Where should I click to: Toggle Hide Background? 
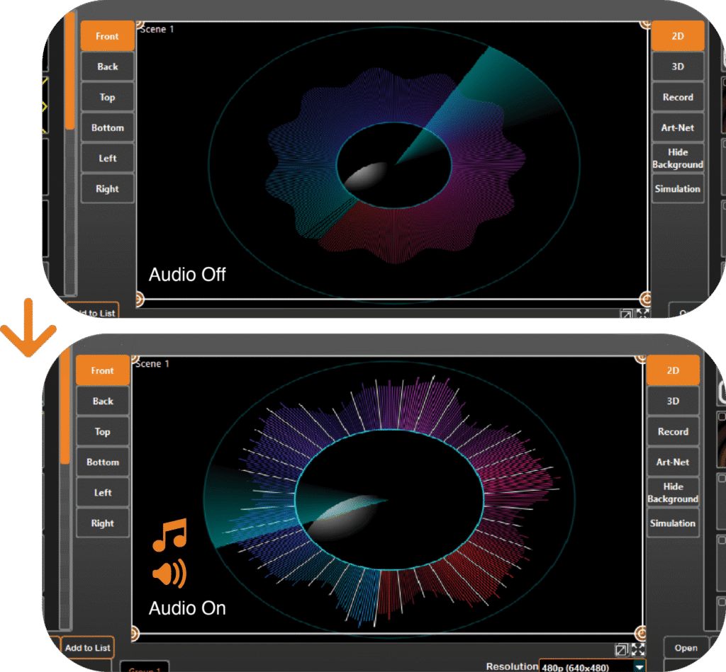point(672,493)
